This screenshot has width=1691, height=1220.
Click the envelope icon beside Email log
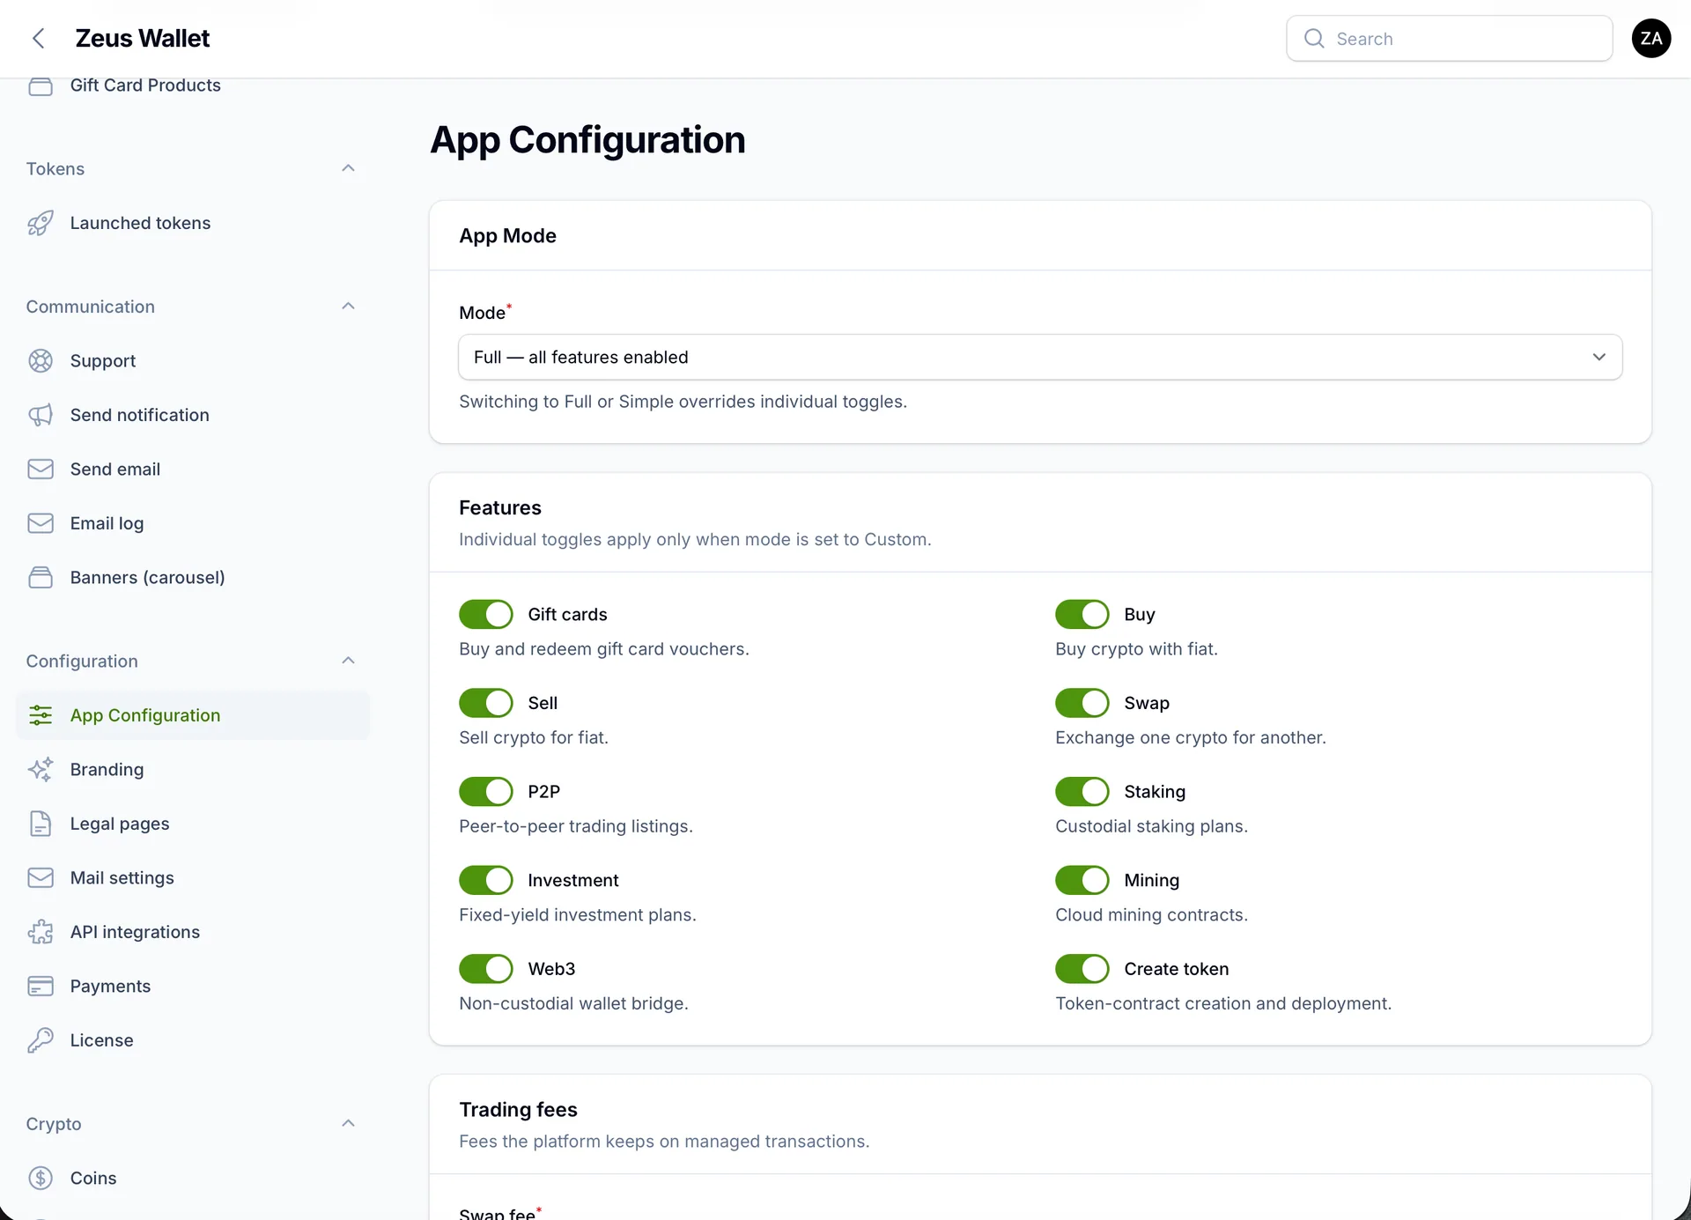(x=41, y=523)
